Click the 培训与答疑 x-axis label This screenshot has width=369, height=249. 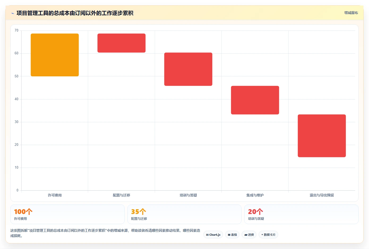pos(188,195)
